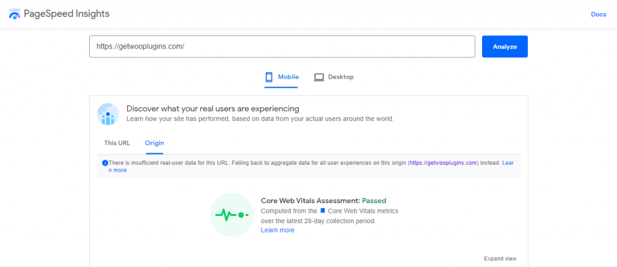The width and height of the screenshot is (617, 267).
Task: Select the This URL tab
Action: (x=117, y=143)
